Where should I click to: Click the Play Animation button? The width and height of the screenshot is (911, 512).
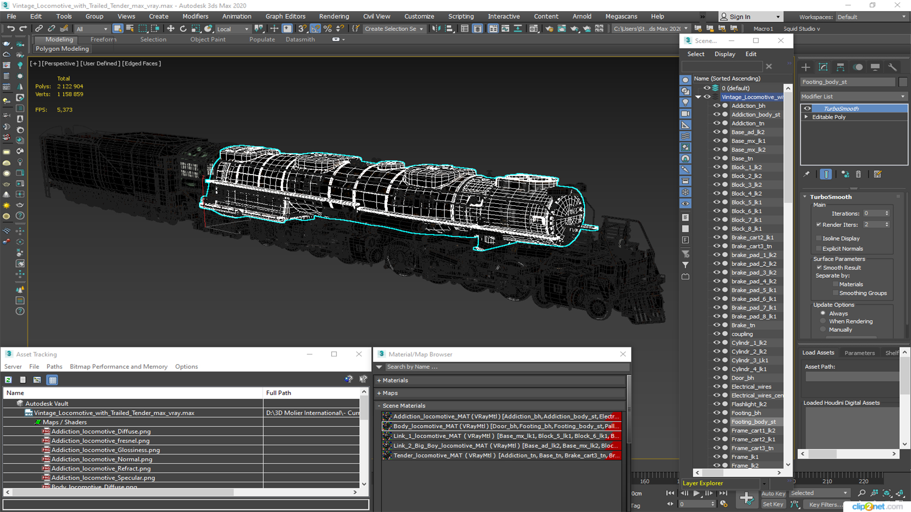coord(697,493)
